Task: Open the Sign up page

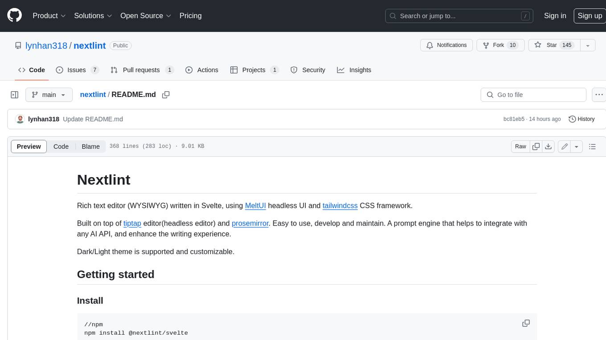Action: pyautogui.click(x=590, y=16)
